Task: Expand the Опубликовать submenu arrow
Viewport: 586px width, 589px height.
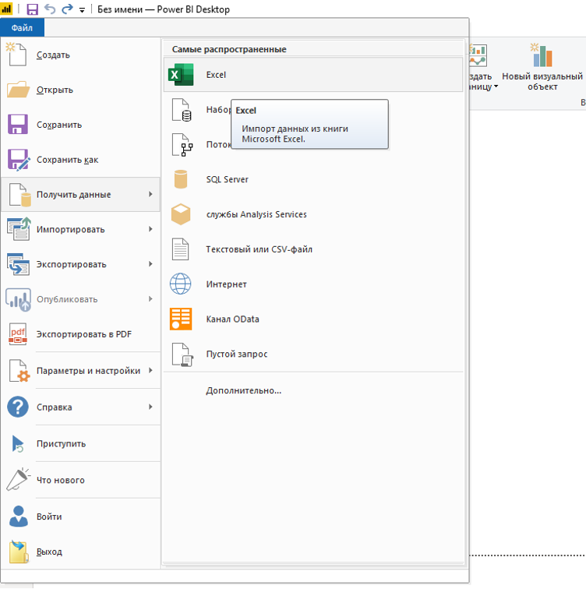Action: coord(150,299)
